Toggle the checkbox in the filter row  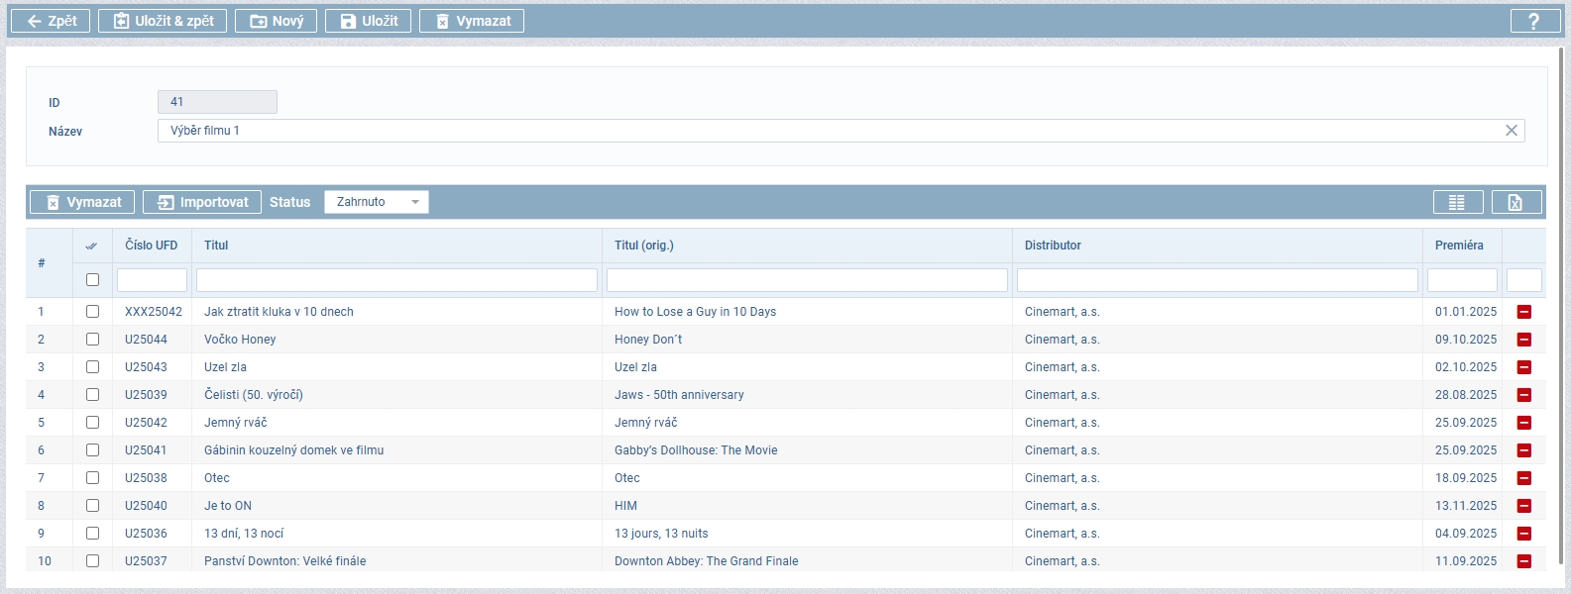click(92, 280)
